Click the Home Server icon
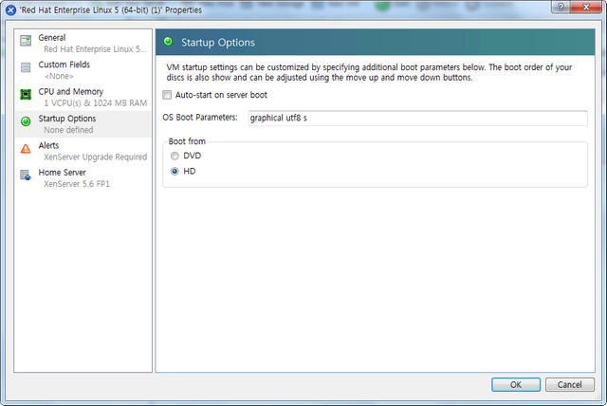607x406 pixels. pyautogui.click(x=26, y=175)
